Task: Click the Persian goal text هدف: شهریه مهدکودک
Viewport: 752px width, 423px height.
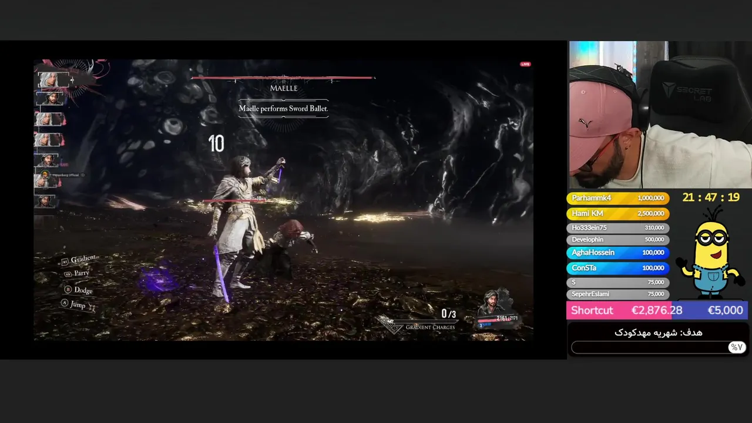Action: tap(658, 333)
